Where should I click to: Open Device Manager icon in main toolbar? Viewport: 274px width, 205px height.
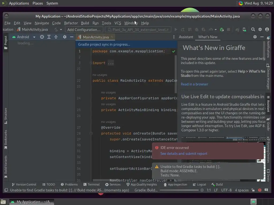[x=245, y=30]
